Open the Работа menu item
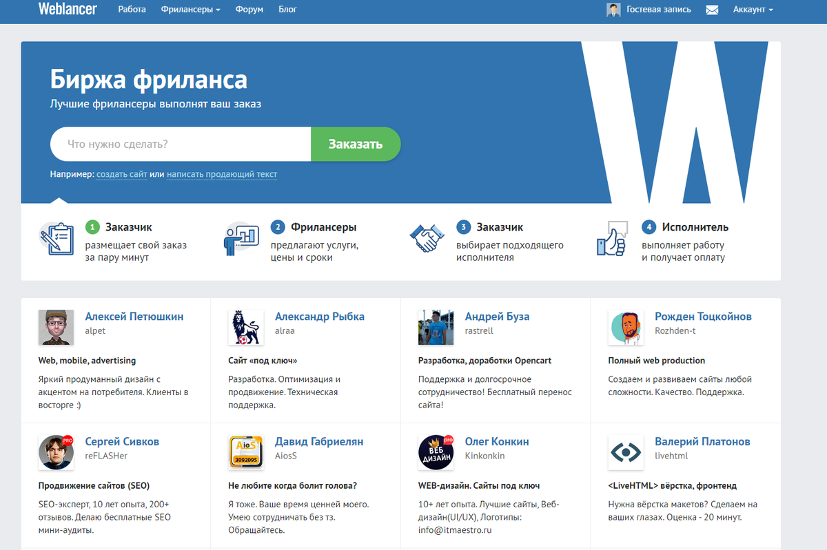 click(132, 10)
